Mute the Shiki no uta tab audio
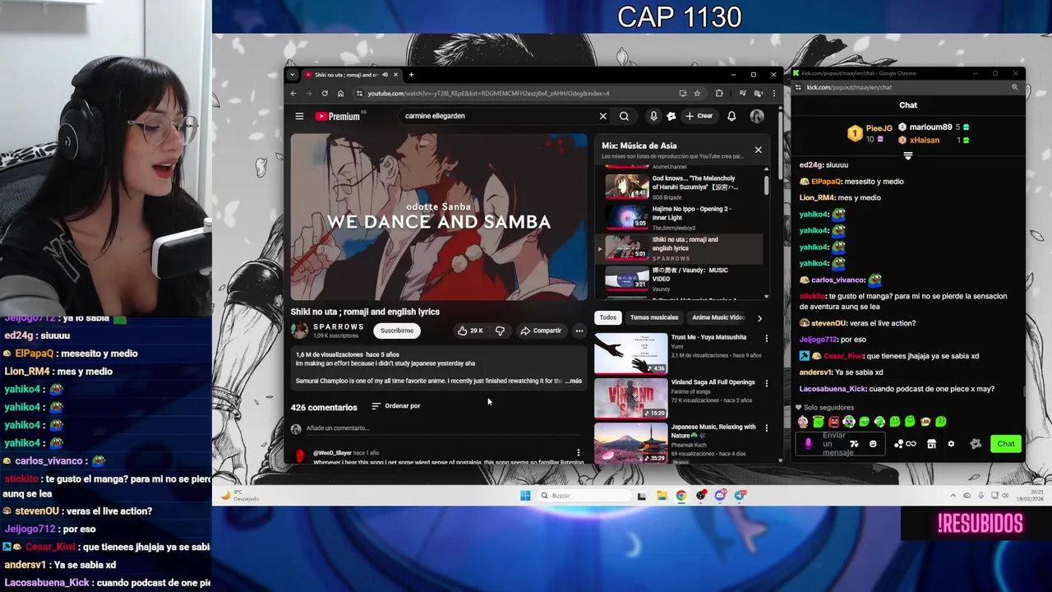The image size is (1052, 592). point(385,74)
